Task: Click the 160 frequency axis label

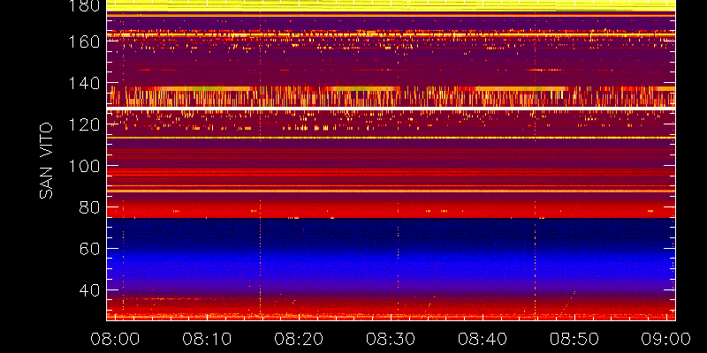Action: click(x=83, y=42)
